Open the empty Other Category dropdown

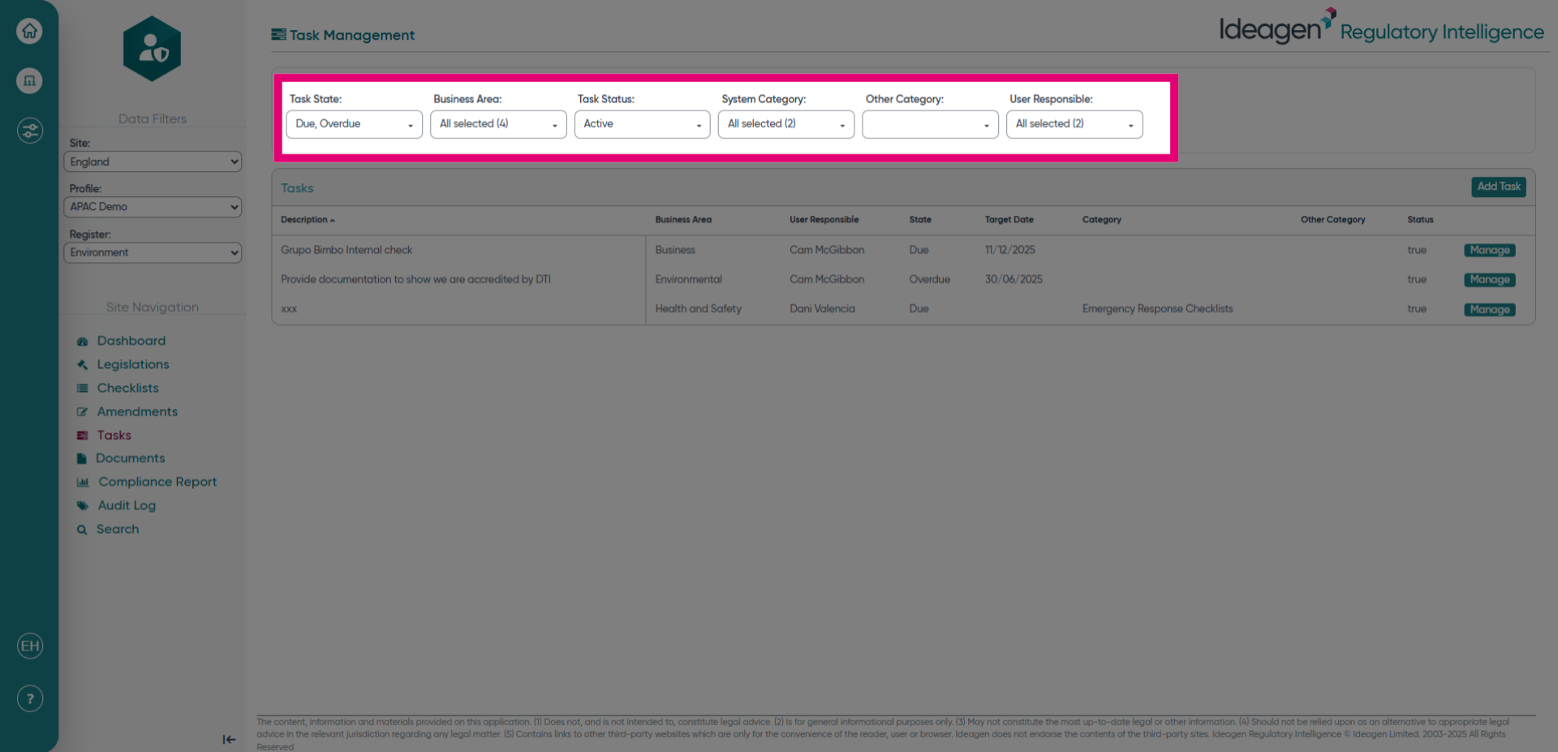click(x=930, y=124)
